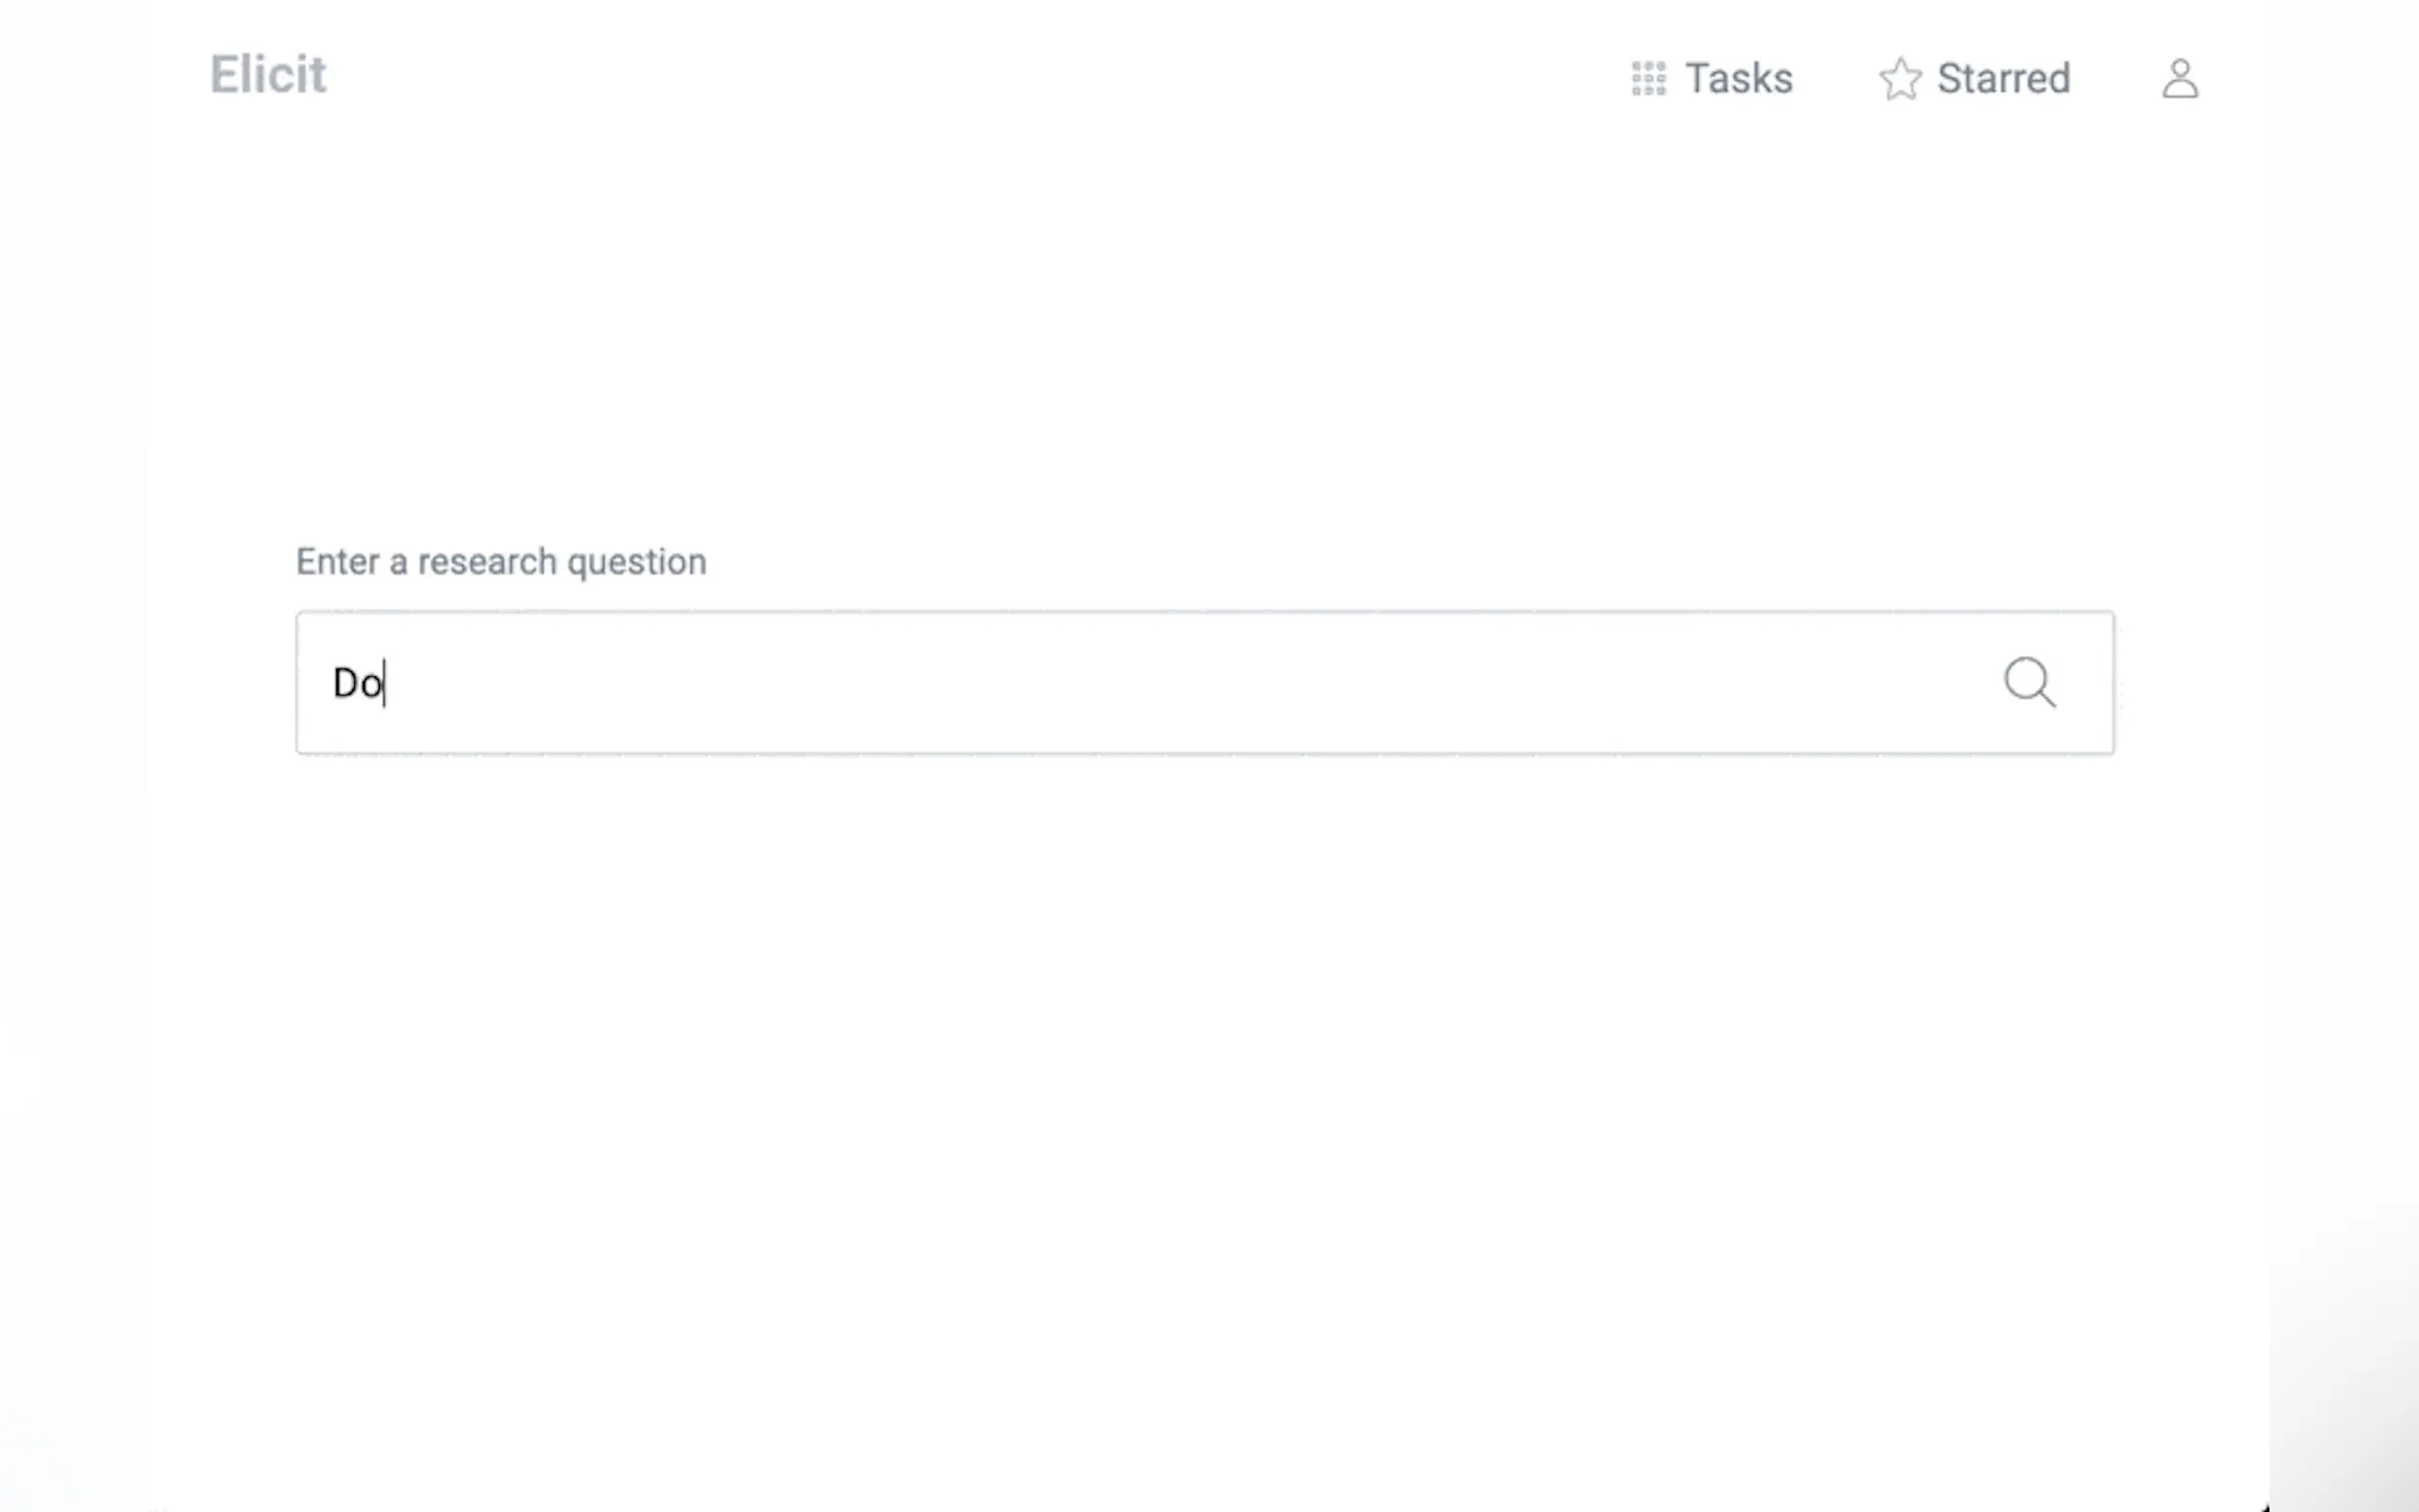Click the "Enter a research question" label

coord(501,562)
